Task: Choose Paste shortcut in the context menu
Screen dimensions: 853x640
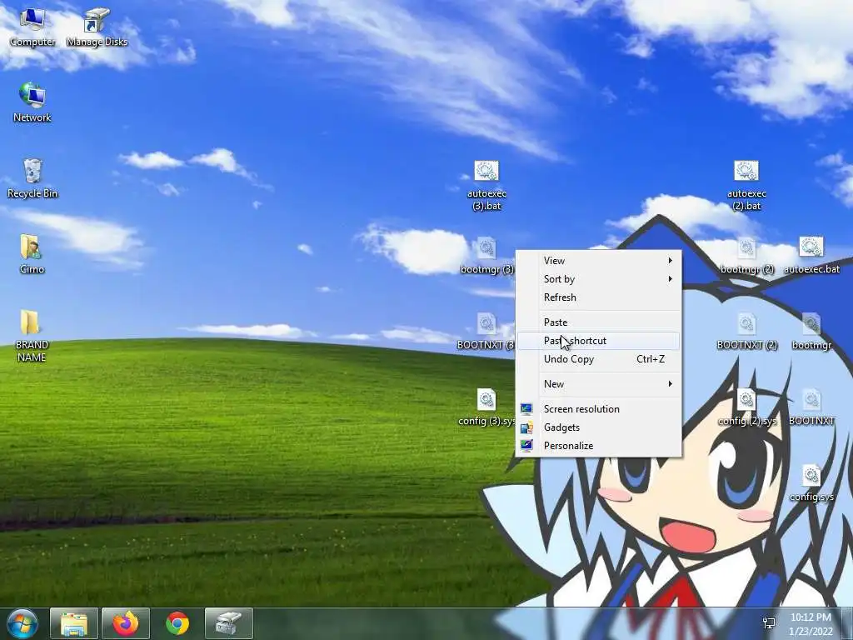Action: click(598, 341)
